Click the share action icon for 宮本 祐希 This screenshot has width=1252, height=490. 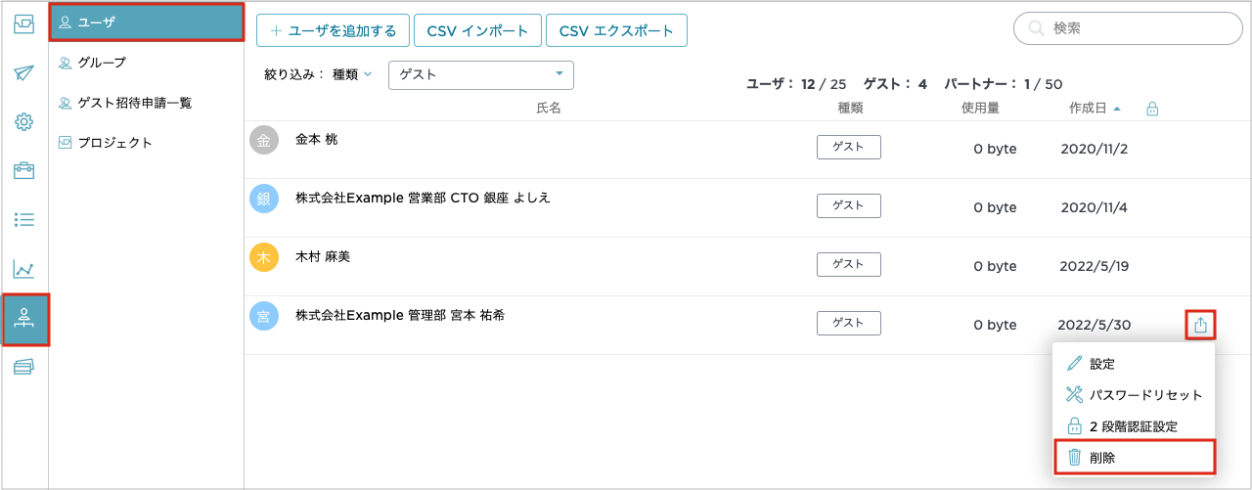click(1200, 325)
